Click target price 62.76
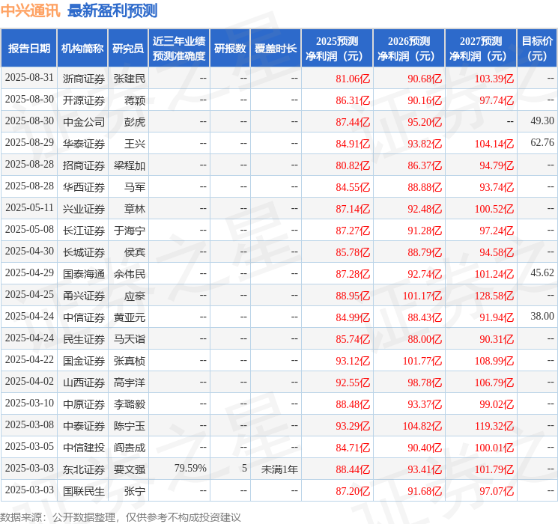This screenshot has width=558, height=524. (542, 143)
